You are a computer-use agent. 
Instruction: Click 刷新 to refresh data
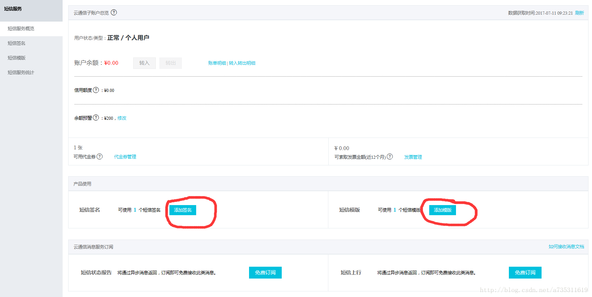tap(579, 13)
